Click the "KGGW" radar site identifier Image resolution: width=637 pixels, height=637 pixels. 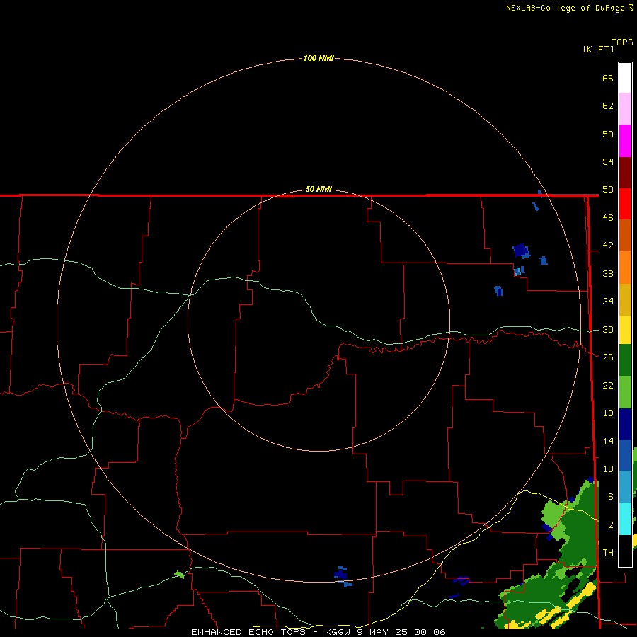tap(338, 632)
